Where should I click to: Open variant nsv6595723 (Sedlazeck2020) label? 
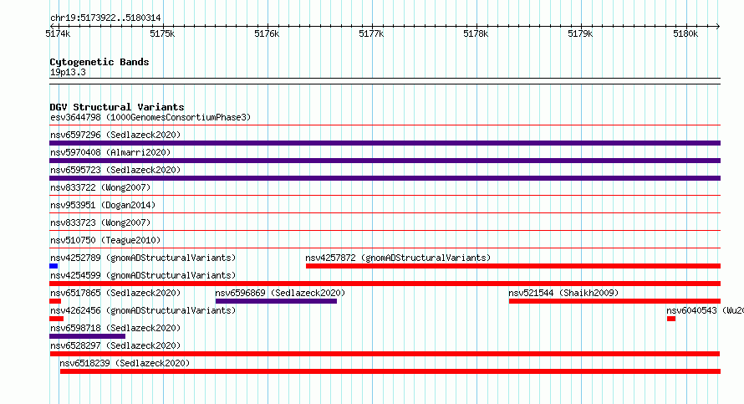[x=115, y=170]
